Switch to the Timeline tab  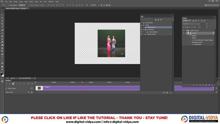pyautogui.click(x=8, y=81)
